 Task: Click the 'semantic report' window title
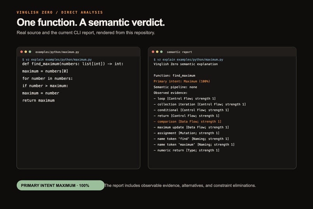pyautogui.click(x=179, y=52)
